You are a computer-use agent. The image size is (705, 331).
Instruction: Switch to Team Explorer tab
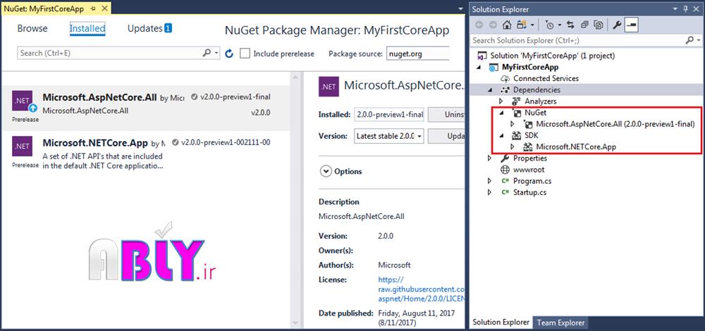pos(560,323)
